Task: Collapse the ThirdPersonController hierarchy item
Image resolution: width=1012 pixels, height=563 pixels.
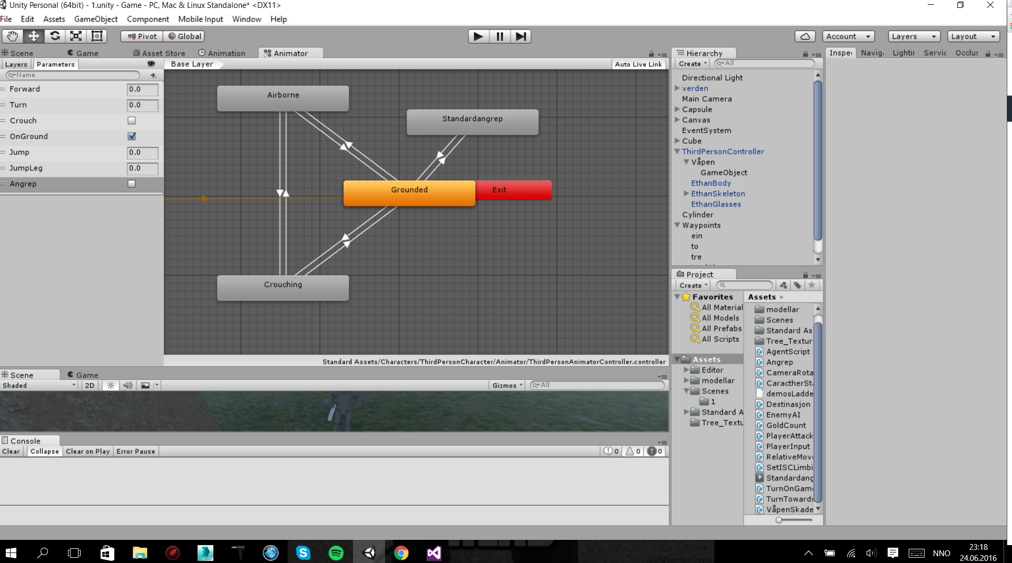Action: tap(677, 152)
